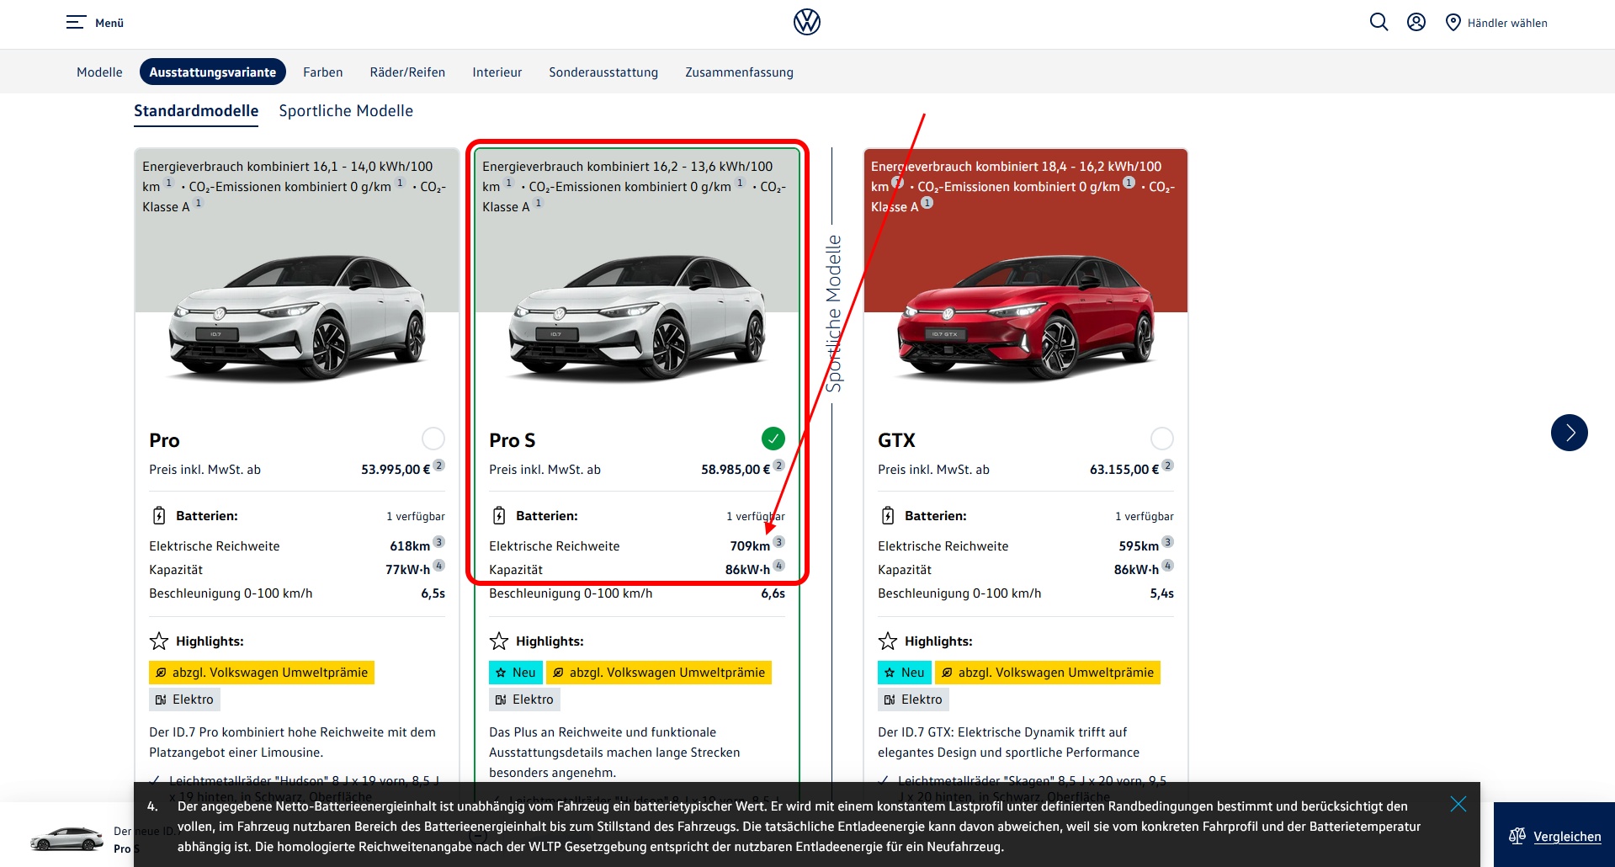Click footnote 4 beside 77kW·h capacity
The image size is (1615, 867).
pyautogui.click(x=439, y=566)
